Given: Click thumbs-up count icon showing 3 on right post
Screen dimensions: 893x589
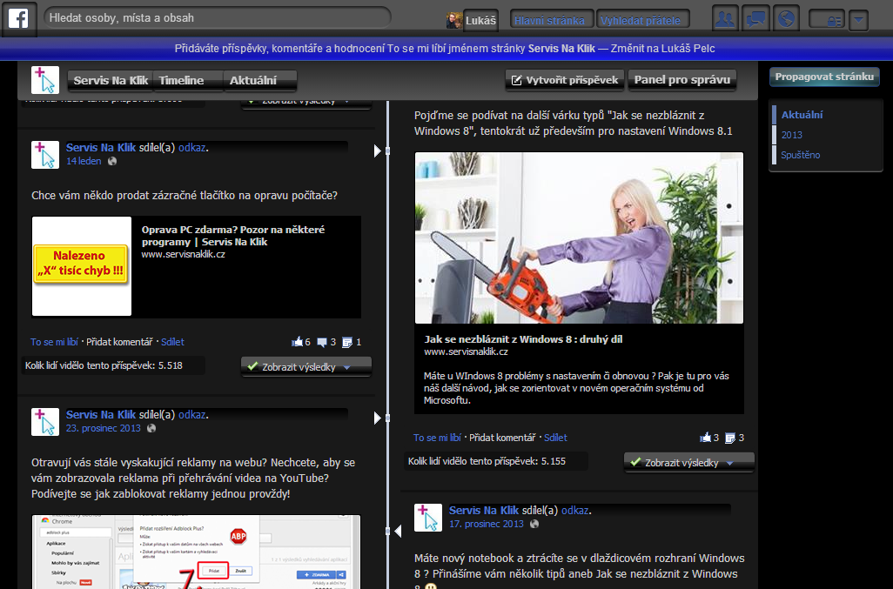Looking at the screenshot, I should (706, 438).
